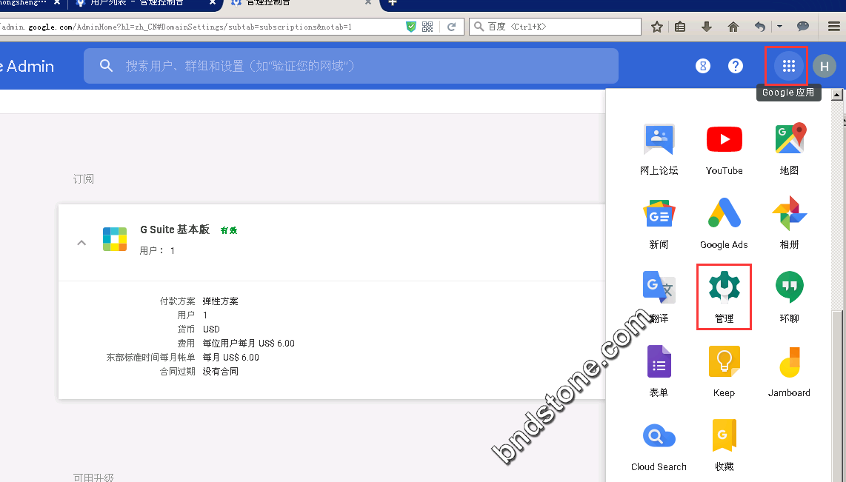Screen dimensions: 846x482
Task: Bookmark this page with the star icon
Action: [x=656, y=27]
